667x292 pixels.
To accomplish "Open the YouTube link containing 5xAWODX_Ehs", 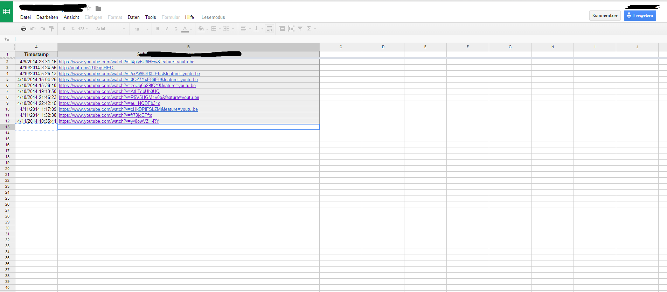I will click(x=129, y=74).
